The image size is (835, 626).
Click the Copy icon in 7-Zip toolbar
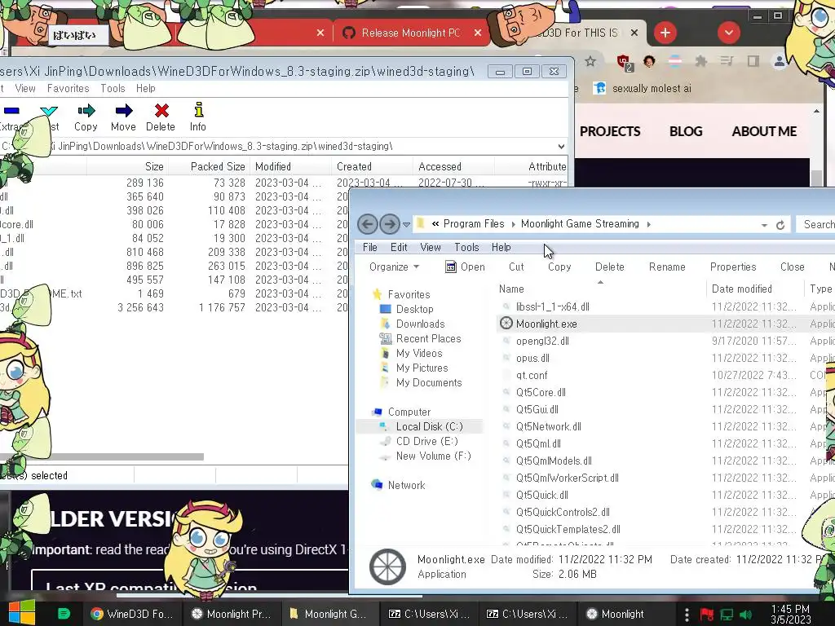(86, 111)
